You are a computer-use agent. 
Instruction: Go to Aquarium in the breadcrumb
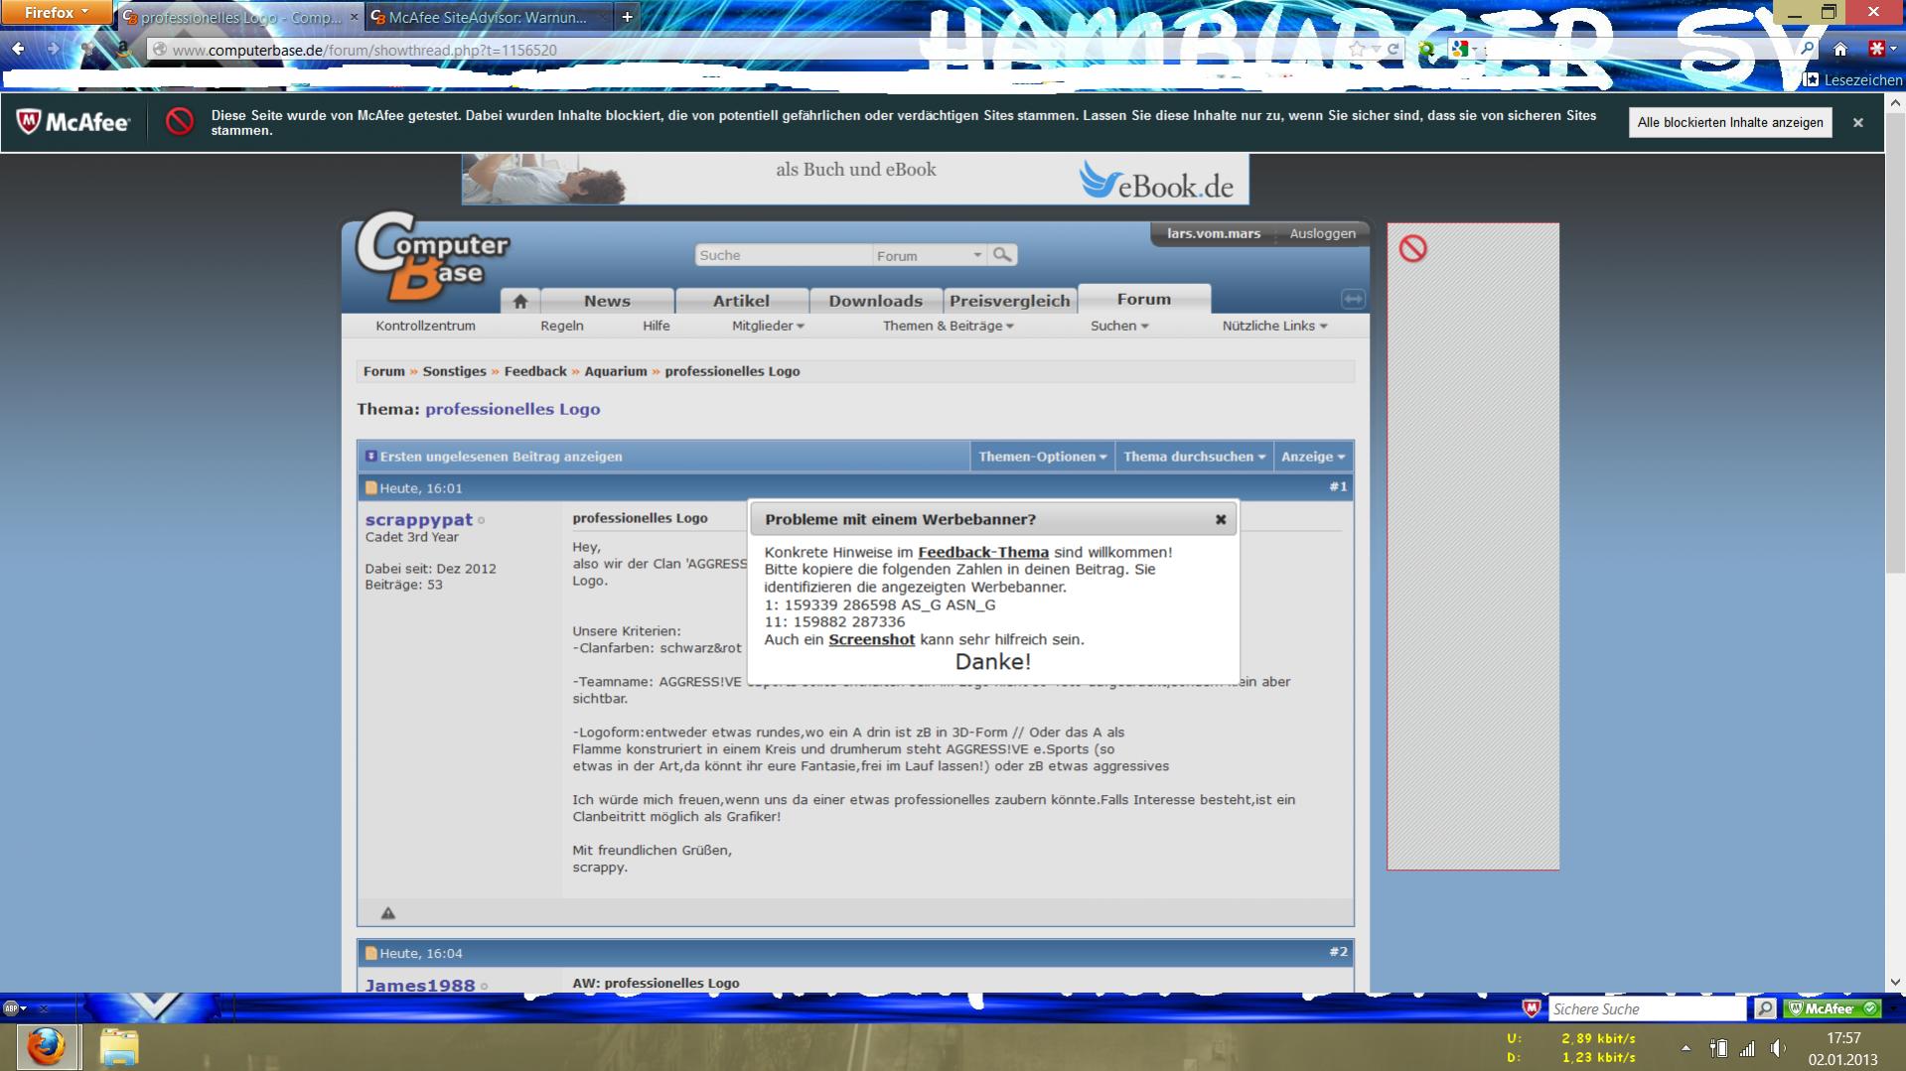[x=615, y=371]
